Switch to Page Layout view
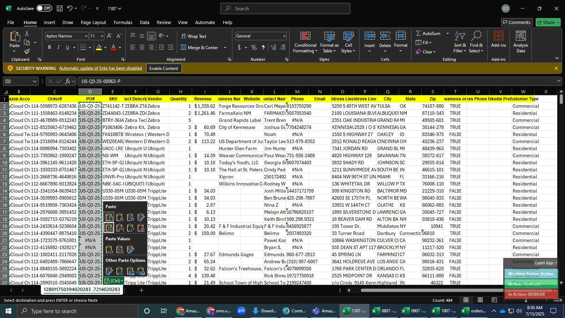 click(480, 300)
